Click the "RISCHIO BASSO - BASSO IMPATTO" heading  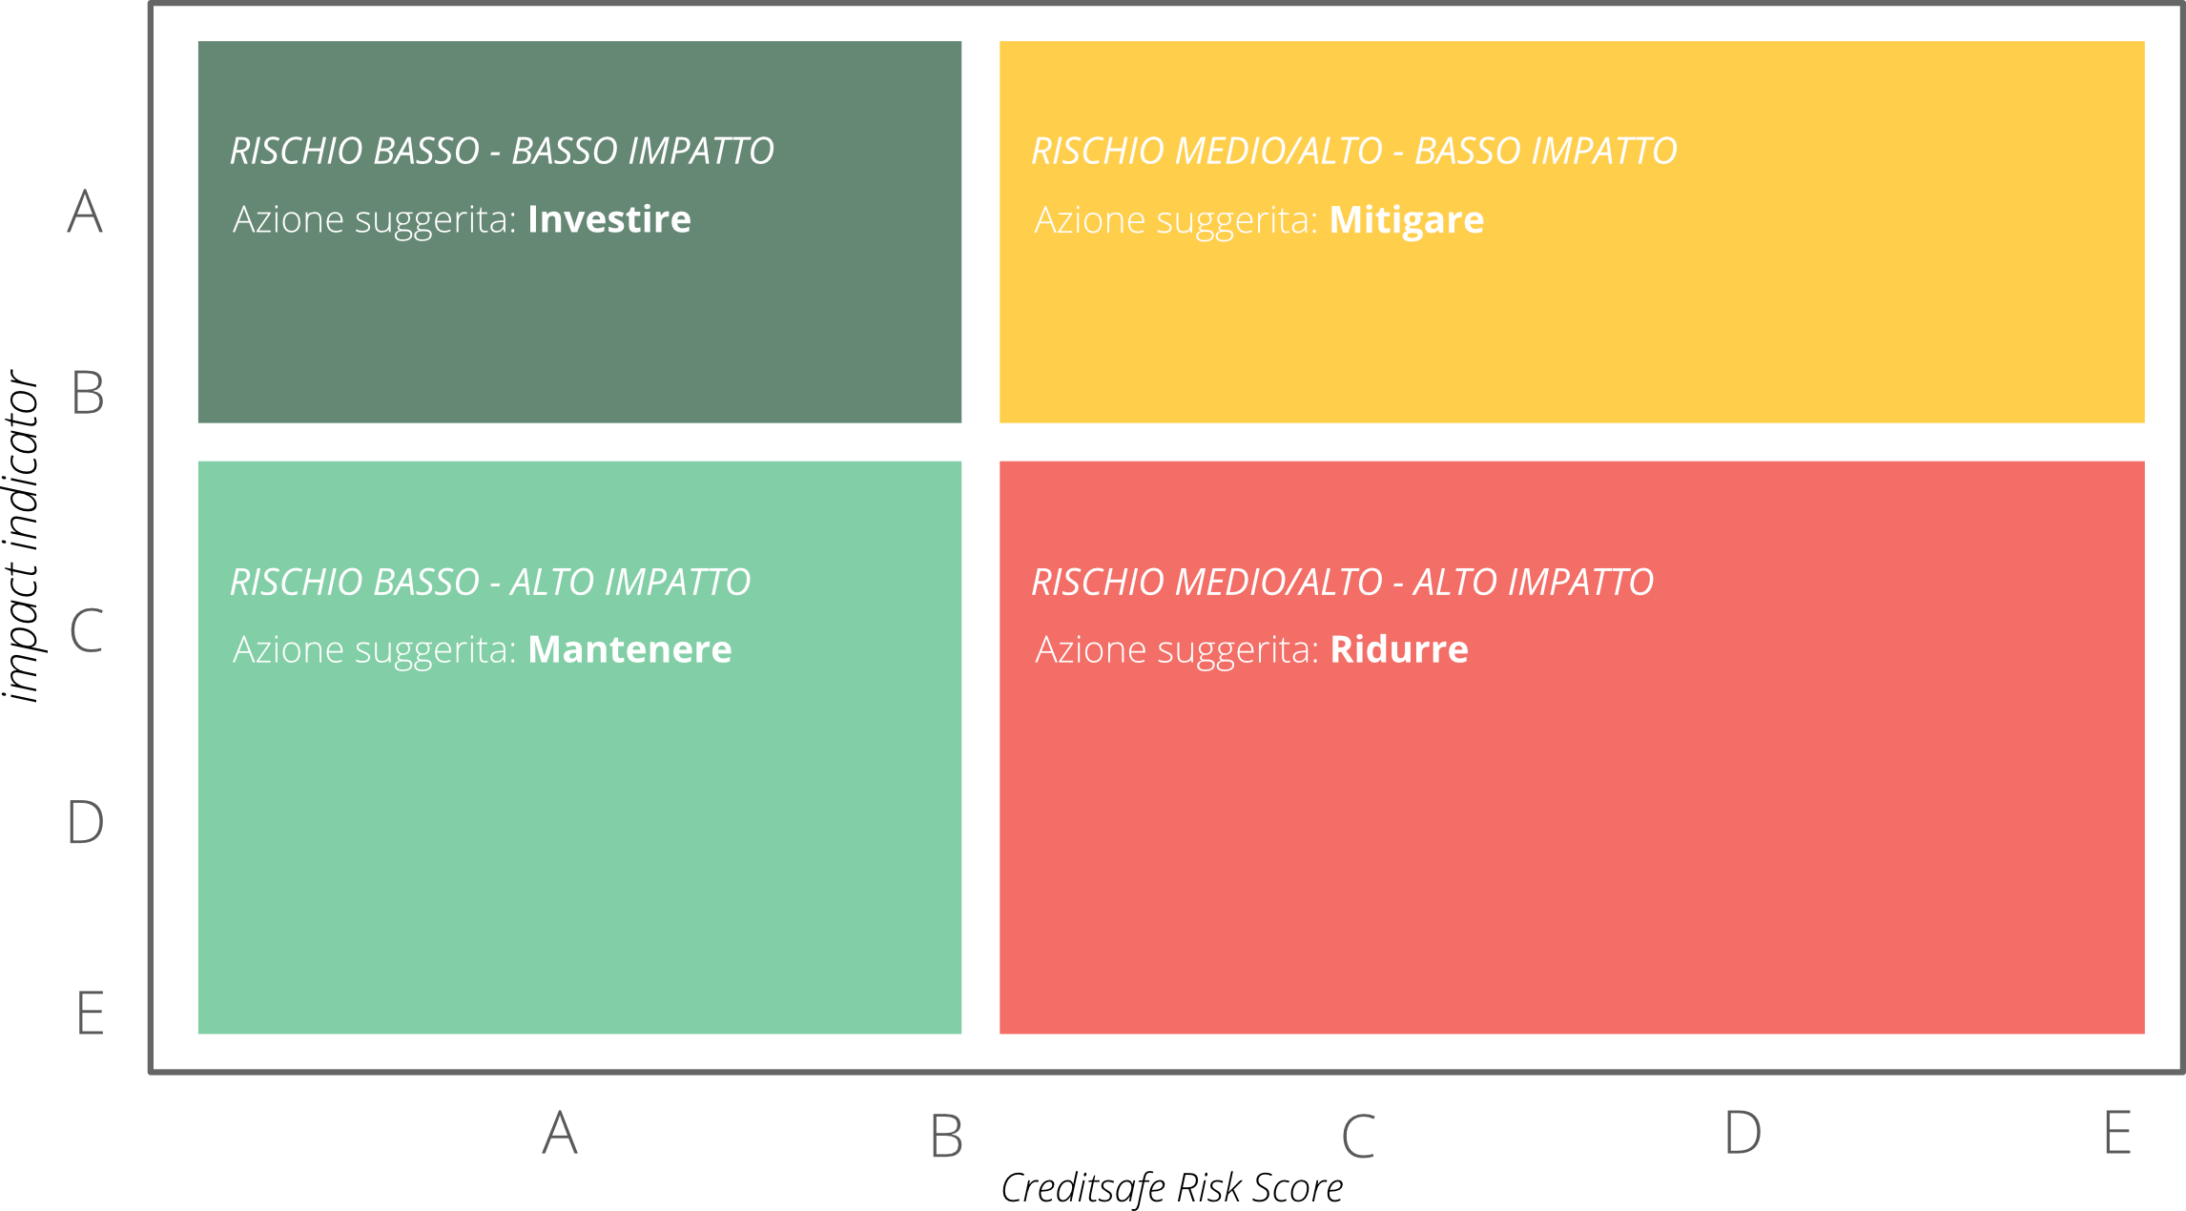(502, 151)
